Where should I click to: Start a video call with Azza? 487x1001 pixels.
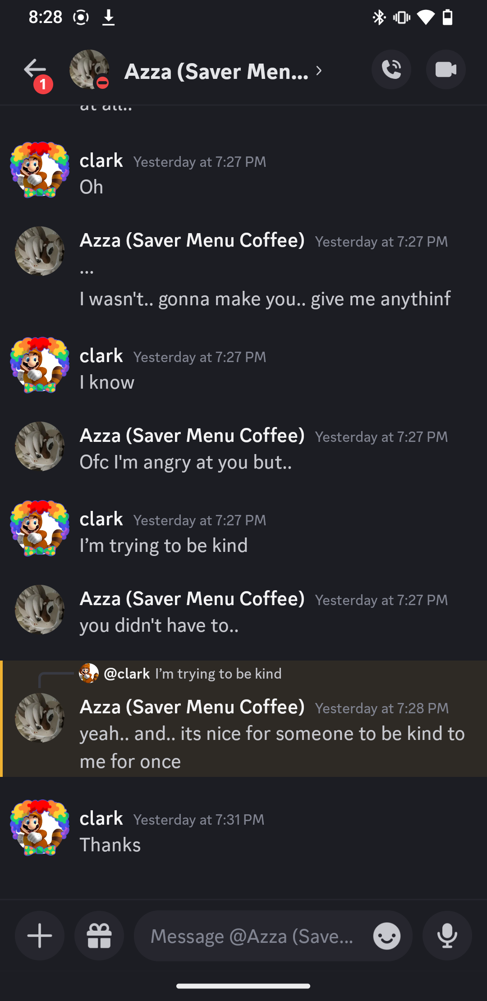(446, 69)
